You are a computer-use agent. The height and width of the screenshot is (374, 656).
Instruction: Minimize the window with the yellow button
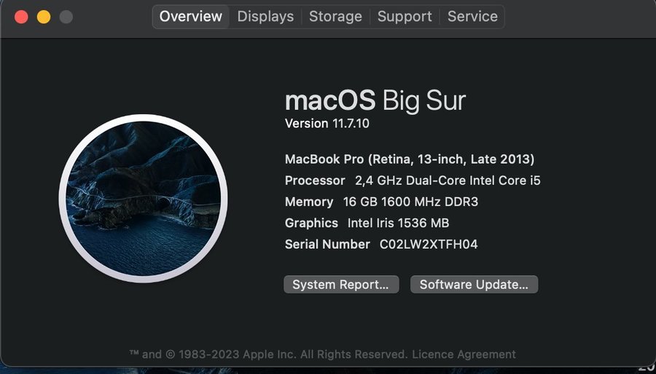(x=44, y=17)
